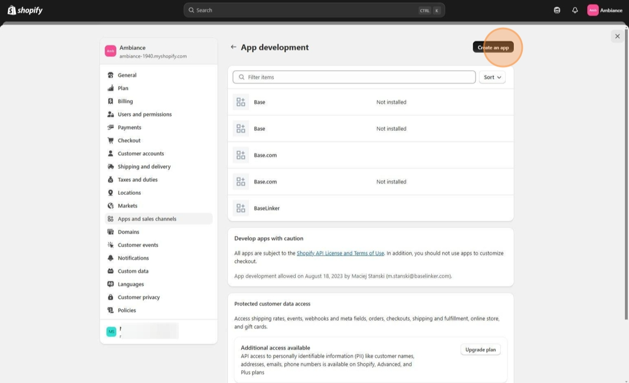Click the BaseLinker app icon
Viewport: 629px width, 383px height.
pyautogui.click(x=241, y=208)
